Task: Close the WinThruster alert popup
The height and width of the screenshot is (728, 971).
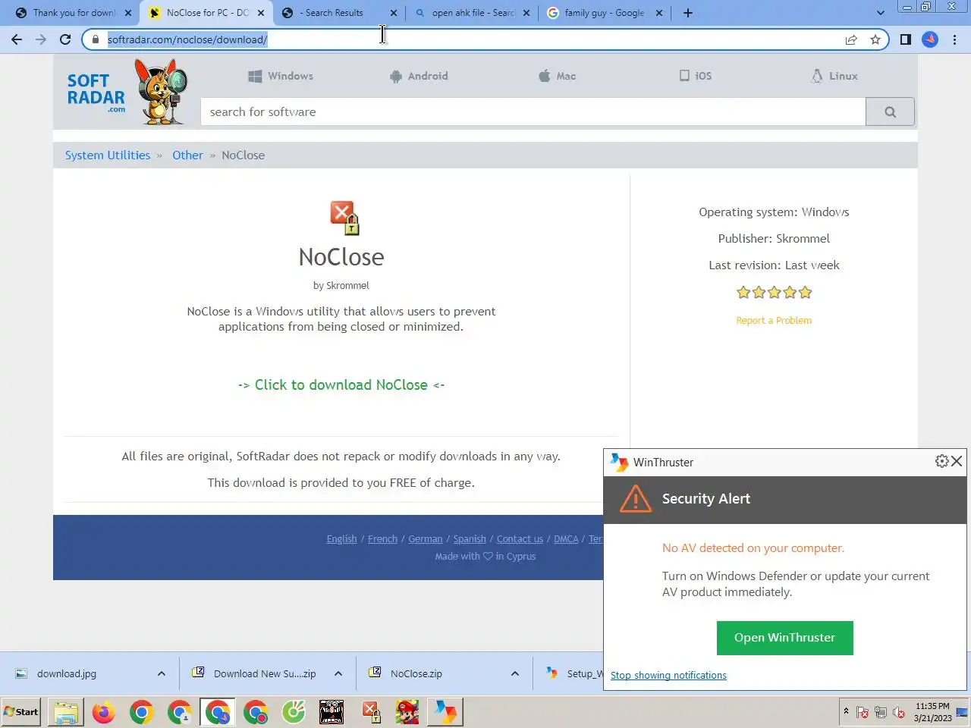Action: pos(957,461)
